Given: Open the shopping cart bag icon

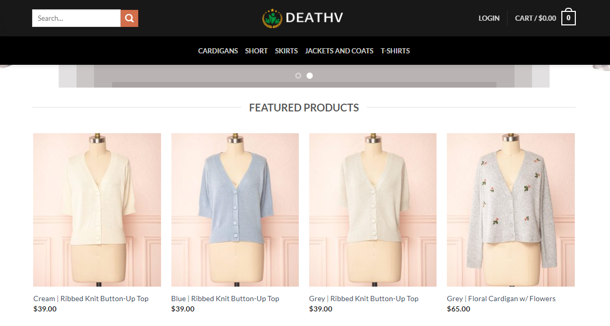Looking at the screenshot, I should (x=568, y=18).
